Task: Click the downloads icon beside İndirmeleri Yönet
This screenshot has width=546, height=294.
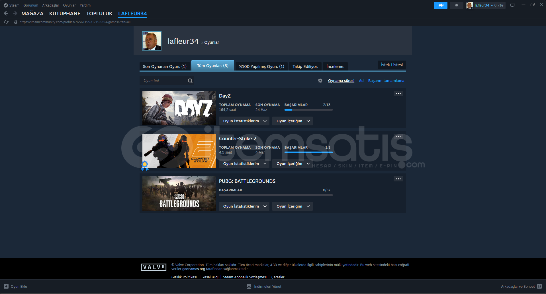Action: point(249,286)
